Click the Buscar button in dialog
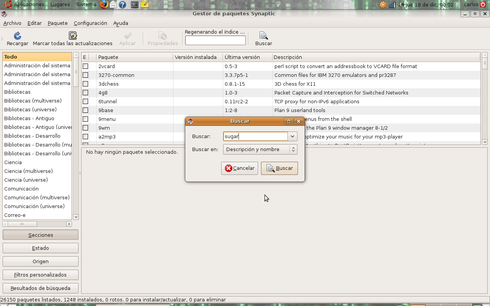The width and height of the screenshot is (490, 306). 279,168
